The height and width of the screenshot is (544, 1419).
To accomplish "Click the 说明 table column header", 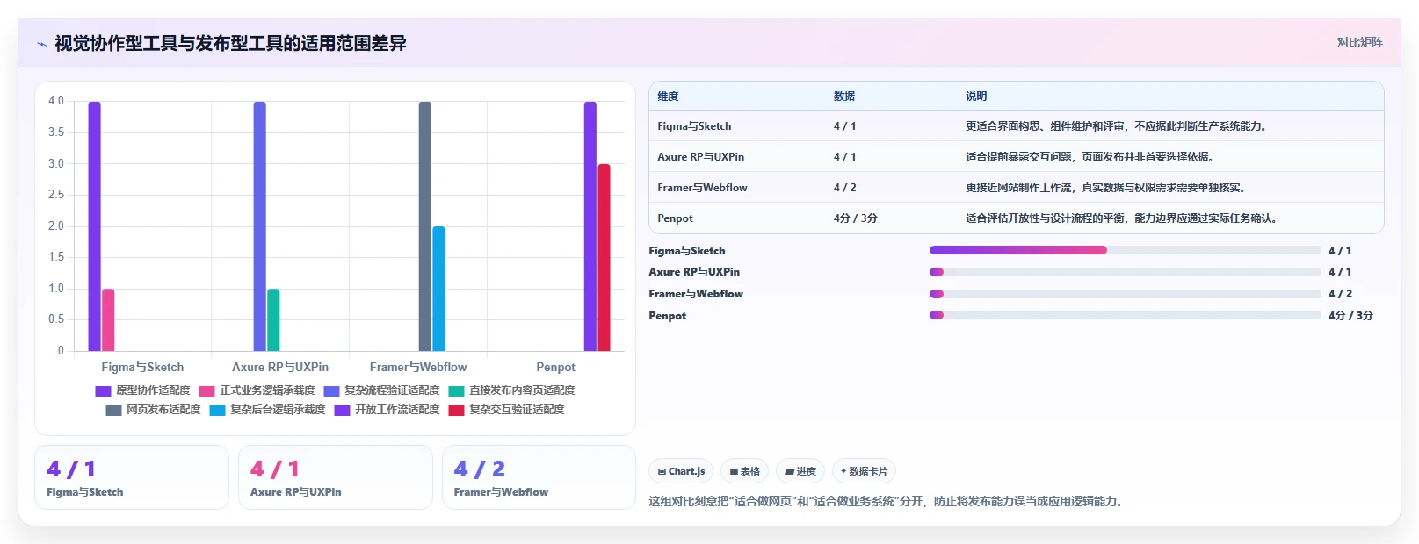I will coord(976,97).
